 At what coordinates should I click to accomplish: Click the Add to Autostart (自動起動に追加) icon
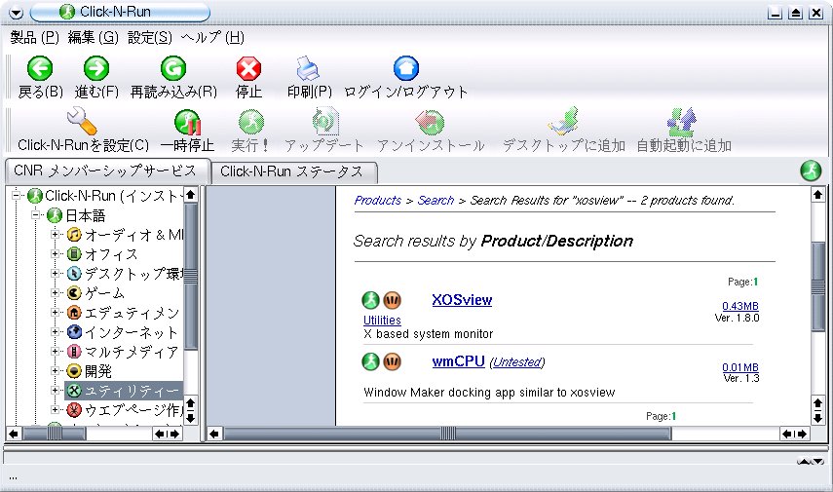coord(682,122)
